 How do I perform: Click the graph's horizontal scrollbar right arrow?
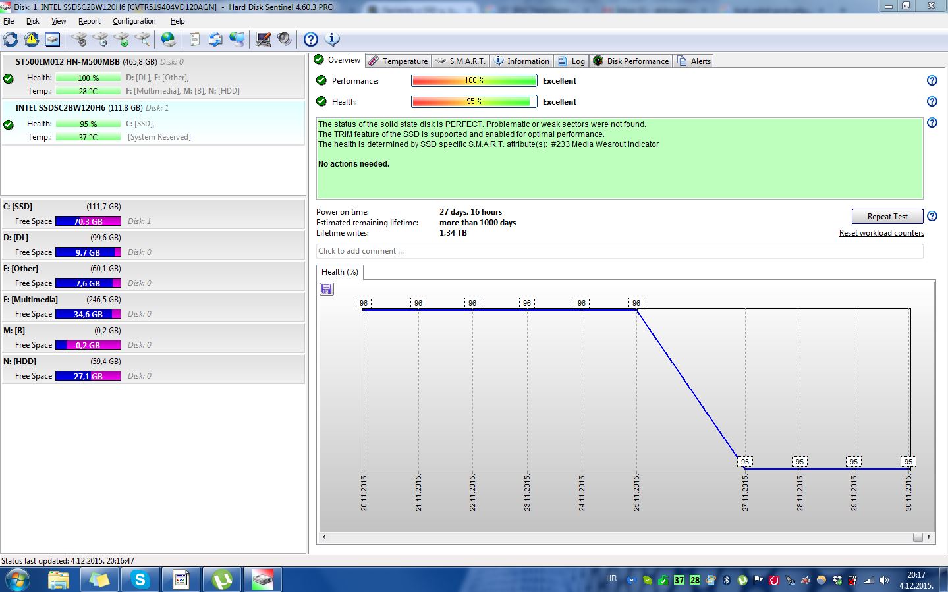(929, 537)
